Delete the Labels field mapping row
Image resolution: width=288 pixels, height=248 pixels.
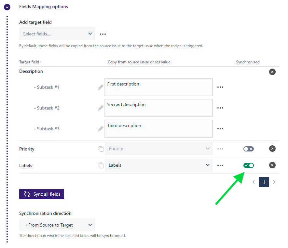[x=272, y=165]
